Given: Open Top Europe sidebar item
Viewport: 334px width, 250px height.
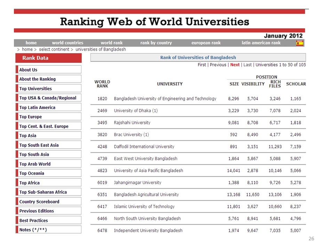Looking at the screenshot, I should 49,117.
